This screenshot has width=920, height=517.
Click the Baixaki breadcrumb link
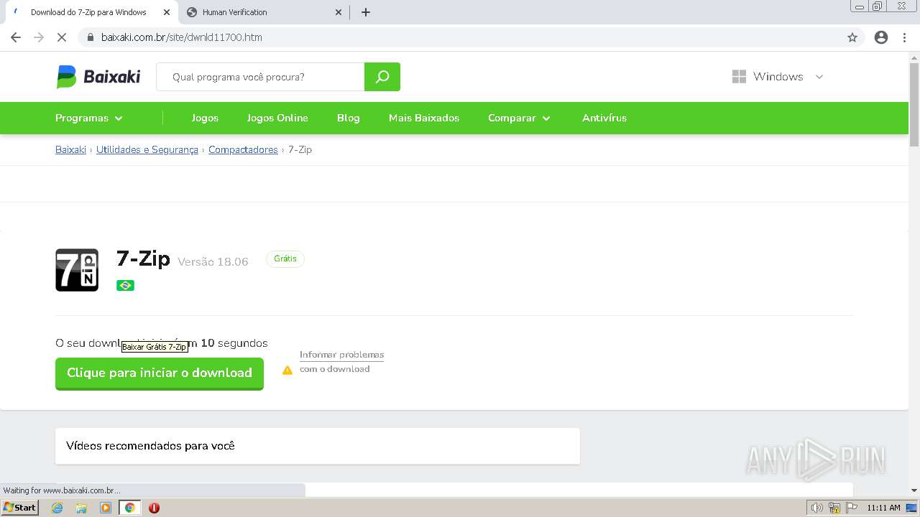click(70, 149)
